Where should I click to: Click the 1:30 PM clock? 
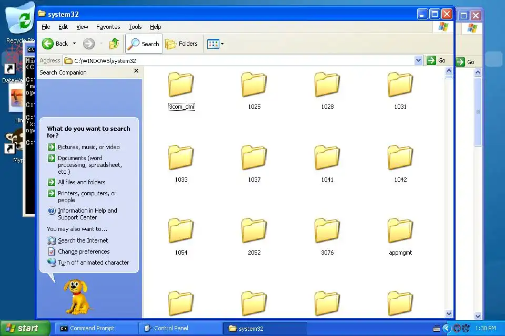(486, 328)
